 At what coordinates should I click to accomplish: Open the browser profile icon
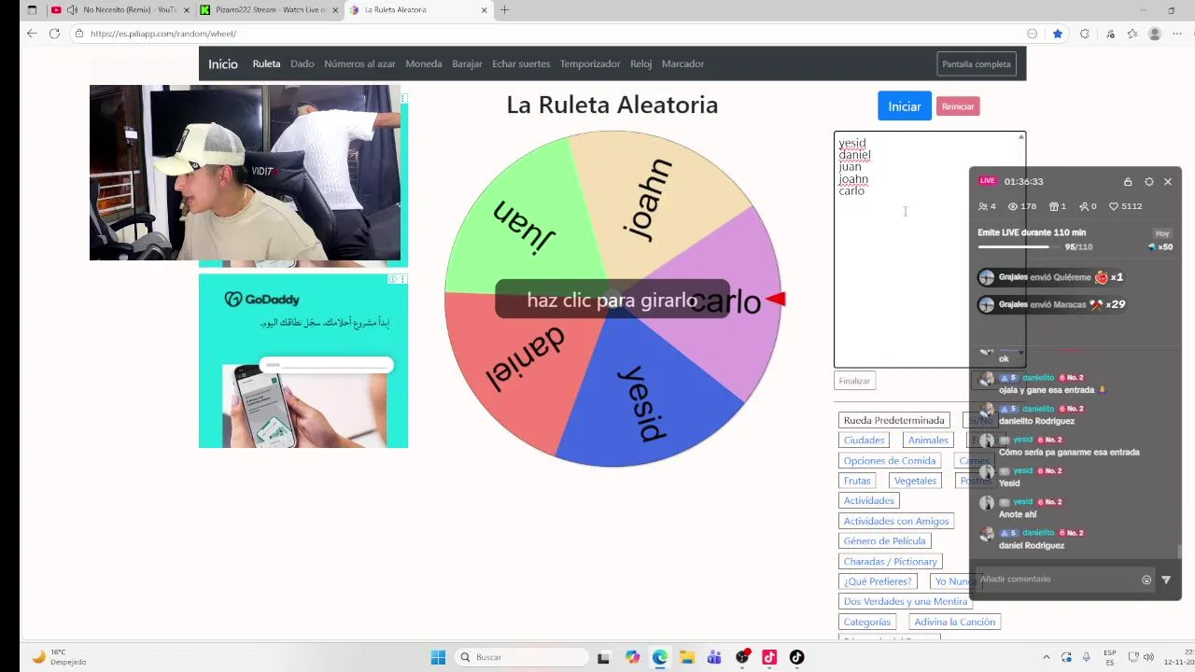point(1155,34)
